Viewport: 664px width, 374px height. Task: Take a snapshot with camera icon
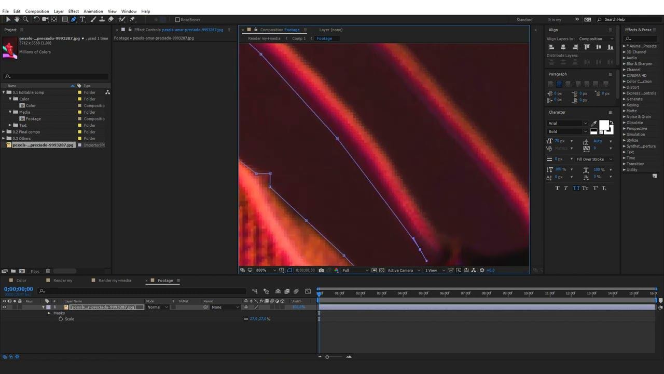pyautogui.click(x=321, y=270)
